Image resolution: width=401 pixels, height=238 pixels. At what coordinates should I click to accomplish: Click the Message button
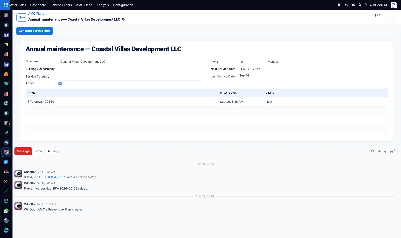coord(23,151)
